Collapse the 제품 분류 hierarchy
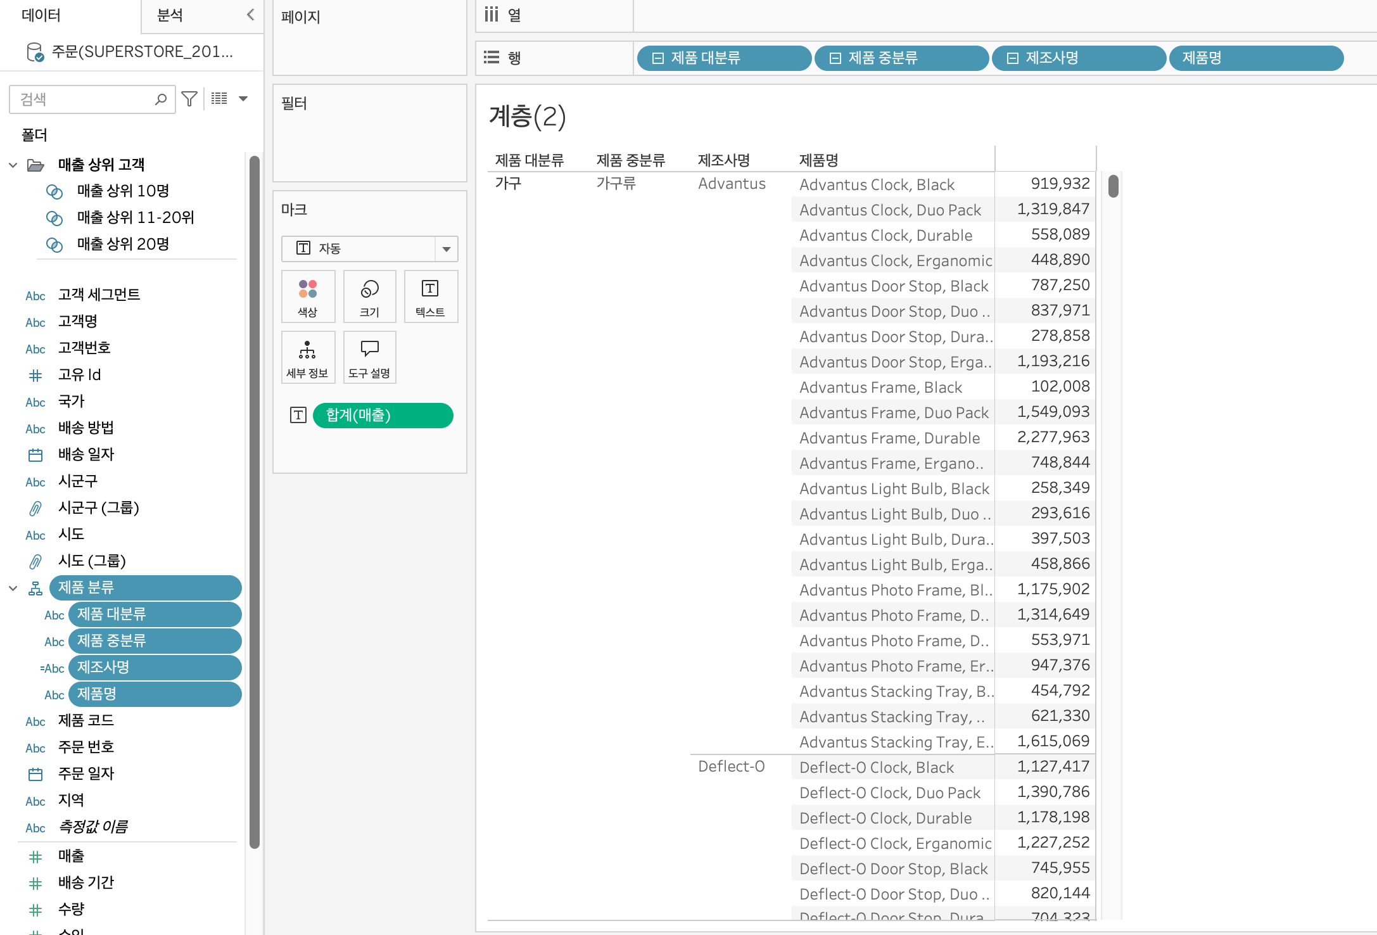The height and width of the screenshot is (935, 1377). (13, 588)
